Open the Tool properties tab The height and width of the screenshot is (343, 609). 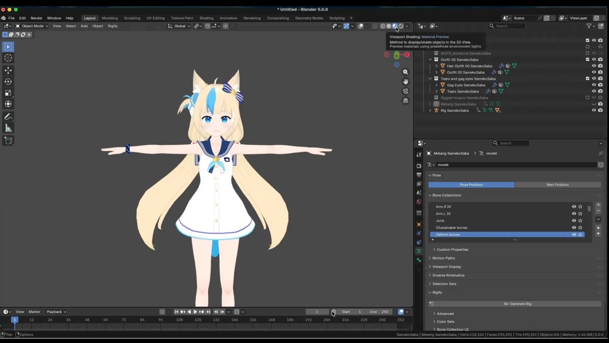pos(419,154)
